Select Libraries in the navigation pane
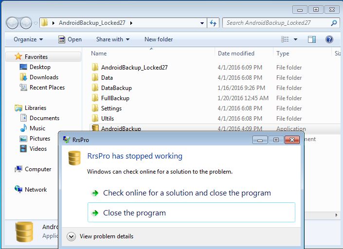Viewport: 343px width, 249px height. 36,108
